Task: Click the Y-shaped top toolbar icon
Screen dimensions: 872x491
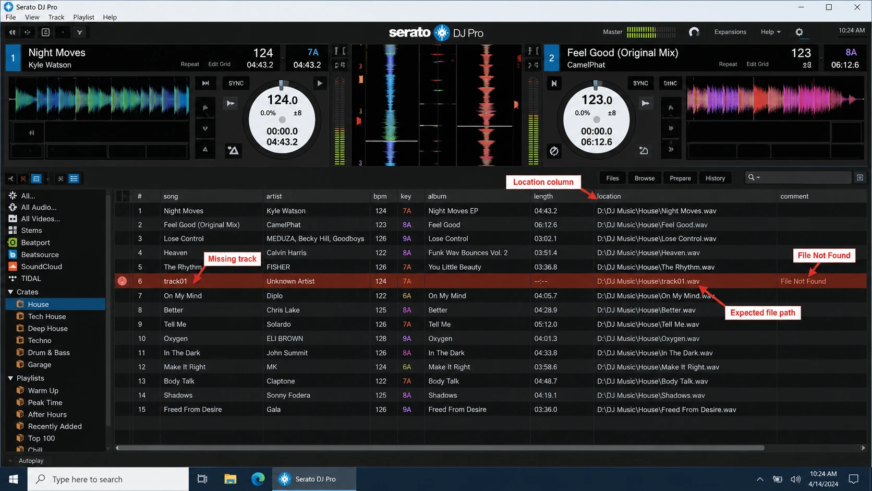Action: [79, 32]
